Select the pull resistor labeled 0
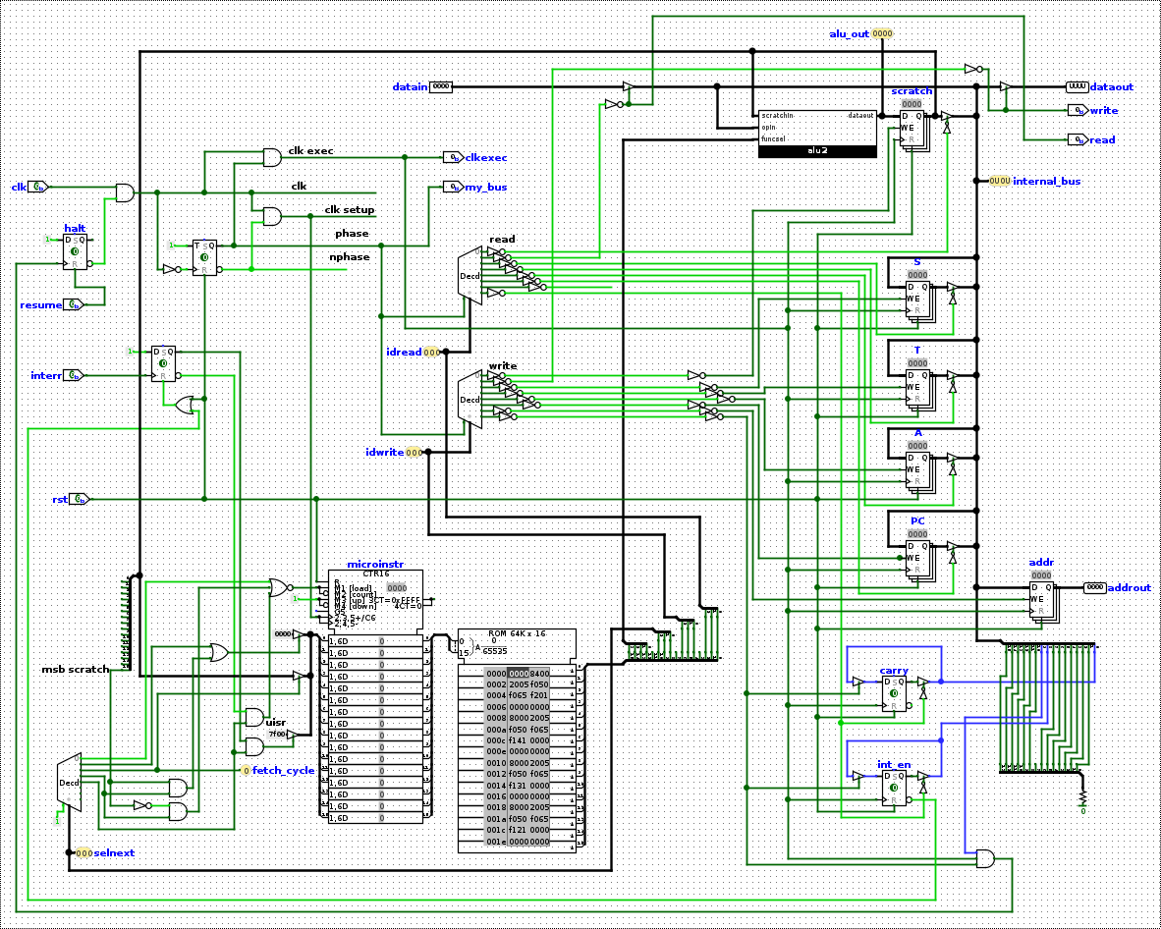The height and width of the screenshot is (929, 1161). (1082, 798)
